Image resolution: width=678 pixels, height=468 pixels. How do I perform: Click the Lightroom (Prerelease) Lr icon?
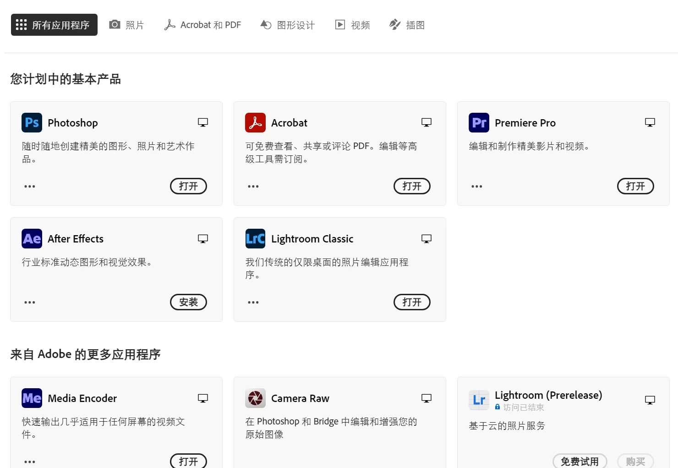[x=479, y=400]
